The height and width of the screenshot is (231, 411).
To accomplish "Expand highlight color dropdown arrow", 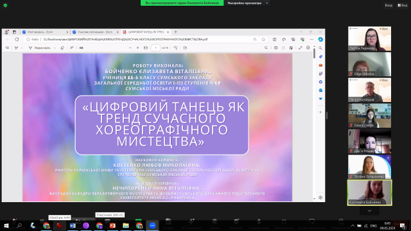I will coord(22,48).
